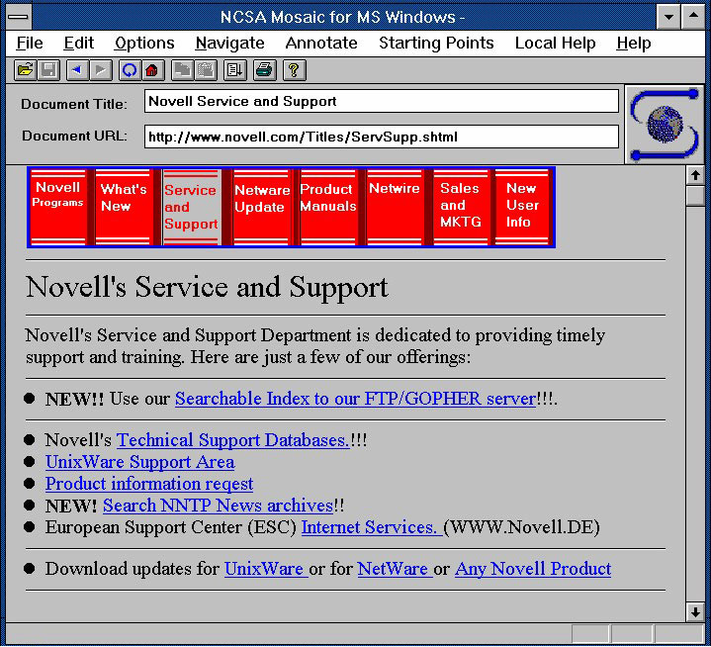
Task: Click the (WWW.Novell.DE) text
Action: [x=521, y=527]
